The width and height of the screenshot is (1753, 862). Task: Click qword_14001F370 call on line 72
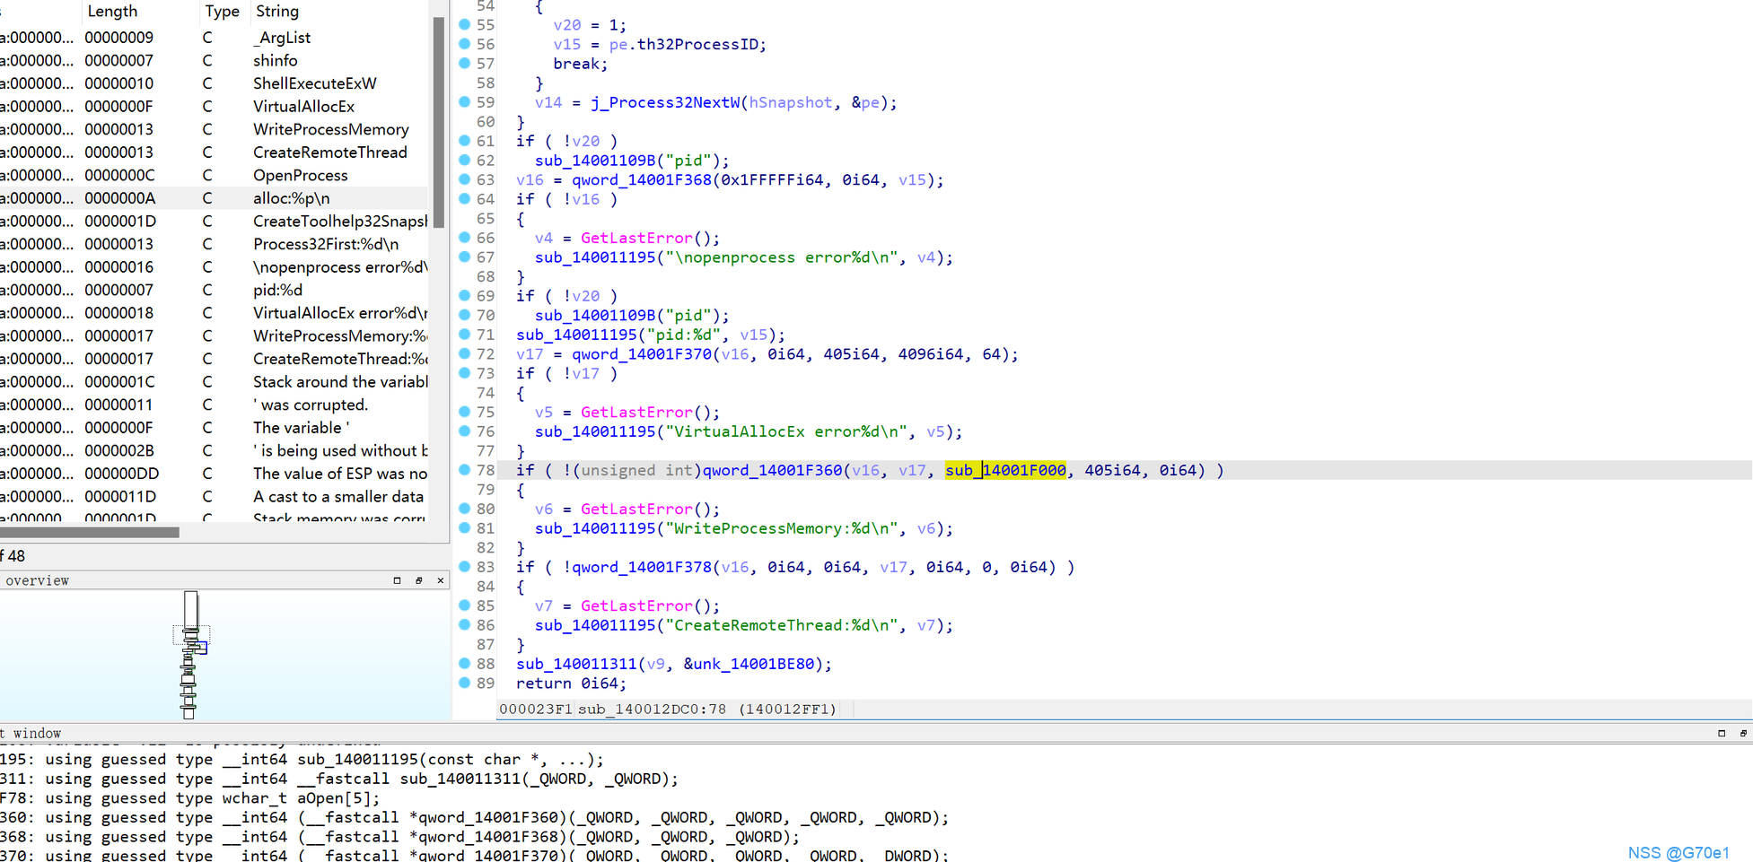[x=643, y=354]
